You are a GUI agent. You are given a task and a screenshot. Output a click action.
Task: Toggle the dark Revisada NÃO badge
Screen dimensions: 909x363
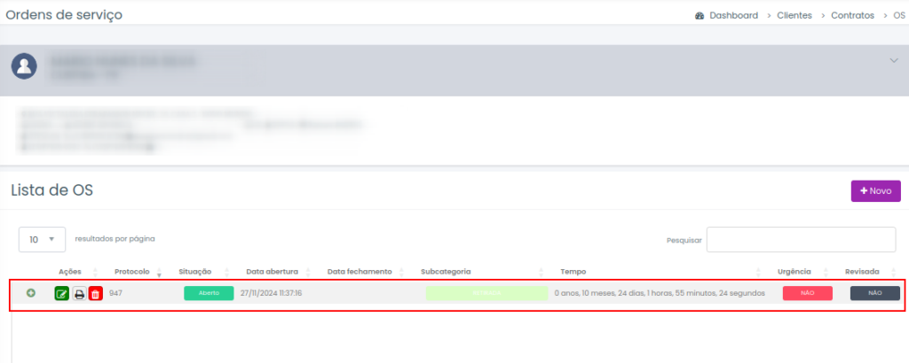[874, 293]
